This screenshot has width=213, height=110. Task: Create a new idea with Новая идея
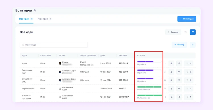coord(187,19)
